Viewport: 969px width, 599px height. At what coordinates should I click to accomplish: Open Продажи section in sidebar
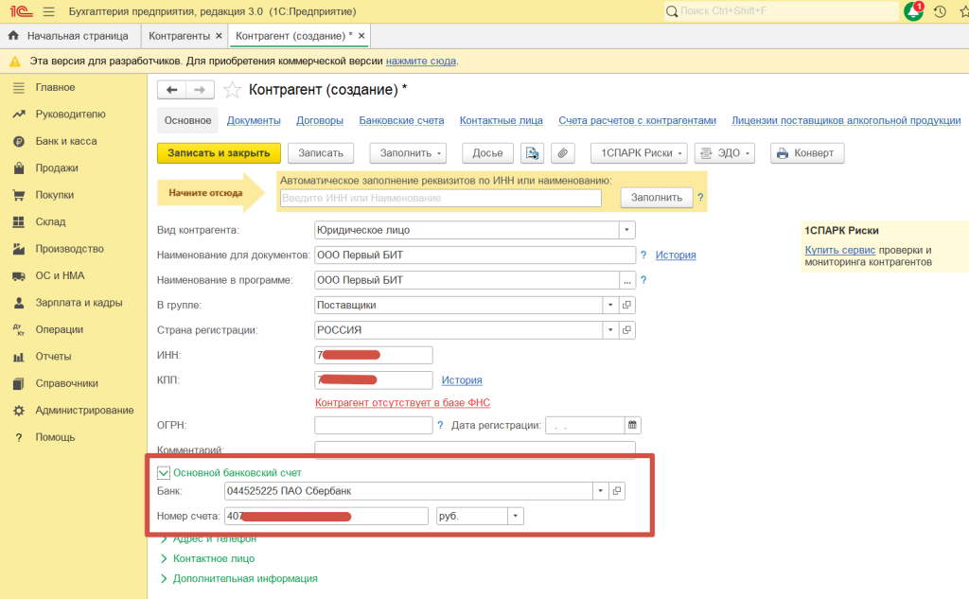(57, 168)
